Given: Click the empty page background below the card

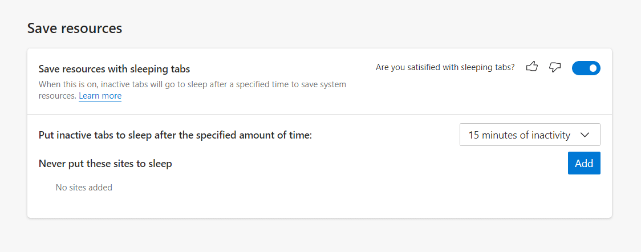Looking at the screenshot, I should (319, 235).
